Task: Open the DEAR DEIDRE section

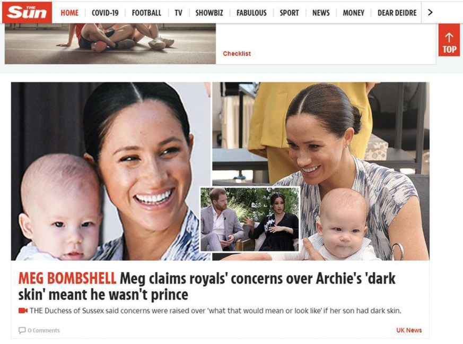Action: (397, 13)
